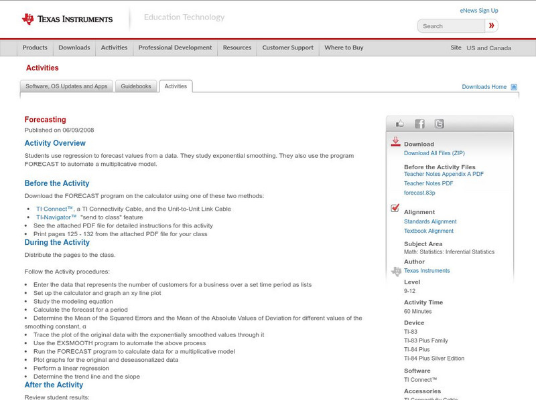
Task: Open the US and Canada site selector
Action: click(x=489, y=48)
